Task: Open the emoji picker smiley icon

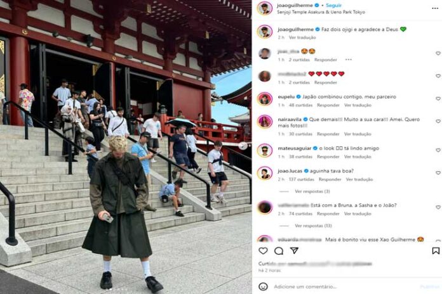Action: point(263,286)
